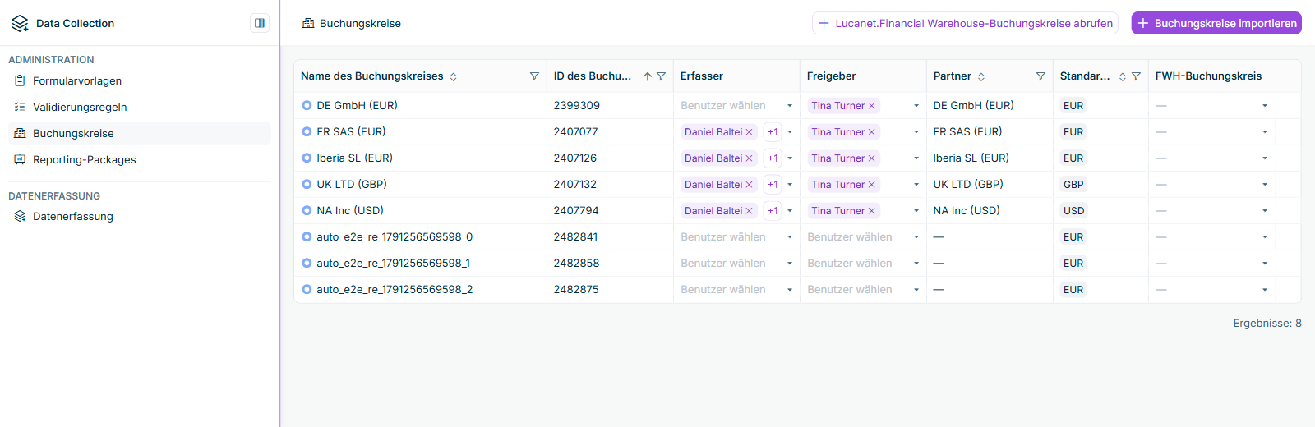Viewport: 1315px width, 427px height.
Task: Click Buchungskreise importieren button
Action: tap(1216, 23)
